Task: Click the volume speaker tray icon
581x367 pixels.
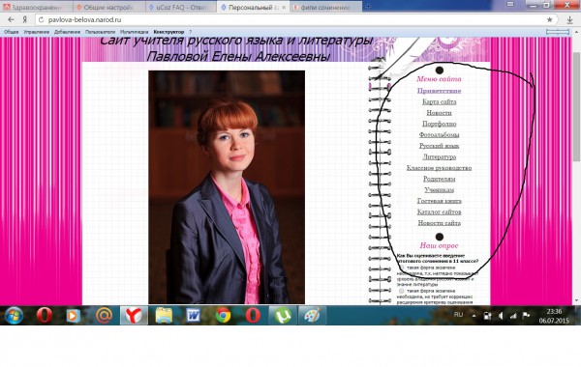Action: [x=501, y=316]
